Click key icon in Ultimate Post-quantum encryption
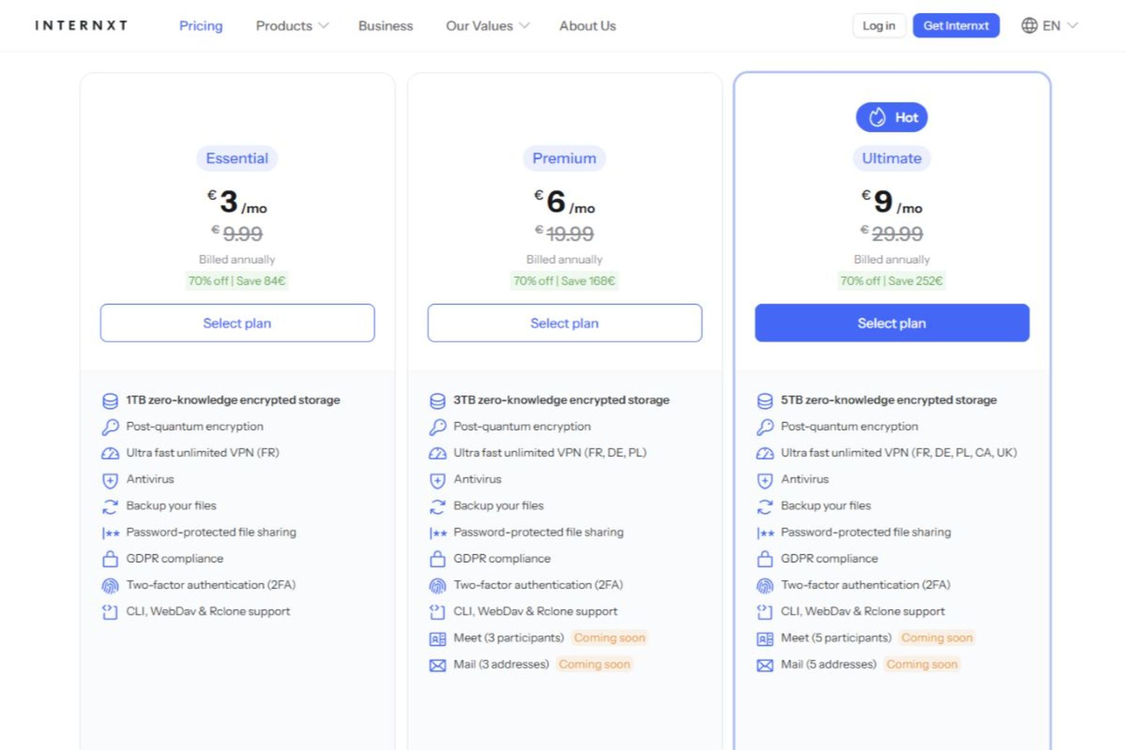Image resolution: width=1126 pixels, height=750 pixels. pyautogui.click(x=765, y=427)
